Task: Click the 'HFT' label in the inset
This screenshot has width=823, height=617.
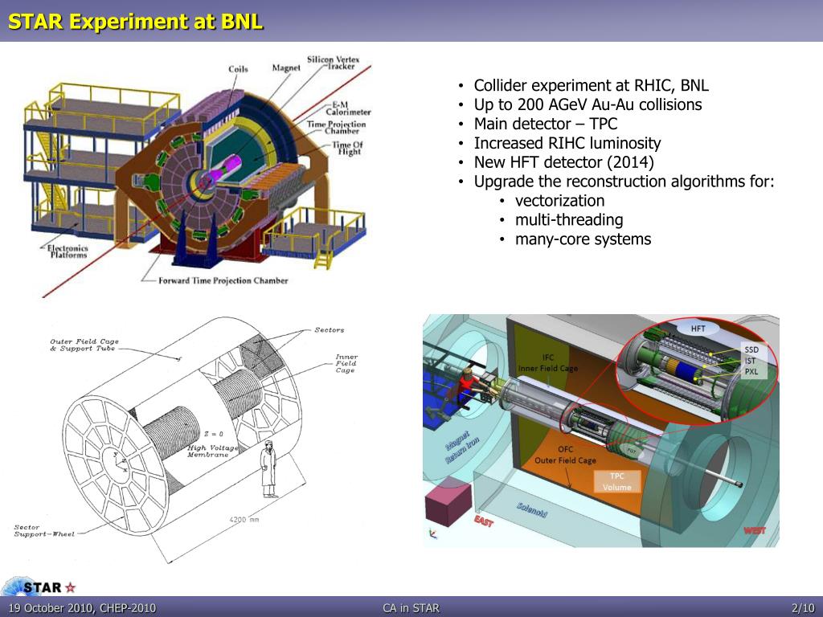Action: 698,329
